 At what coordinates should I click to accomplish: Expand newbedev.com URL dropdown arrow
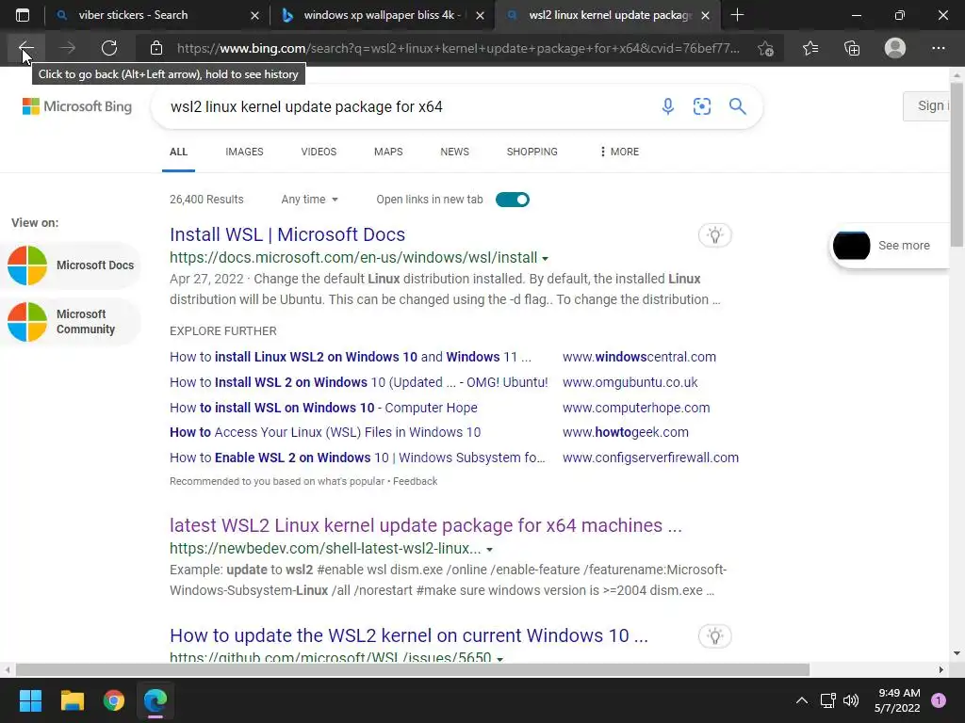[x=489, y=549]
